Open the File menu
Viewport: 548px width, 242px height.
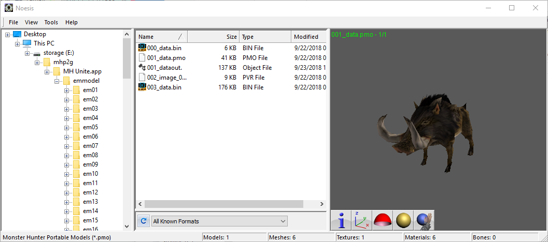(x=13, y=22)
